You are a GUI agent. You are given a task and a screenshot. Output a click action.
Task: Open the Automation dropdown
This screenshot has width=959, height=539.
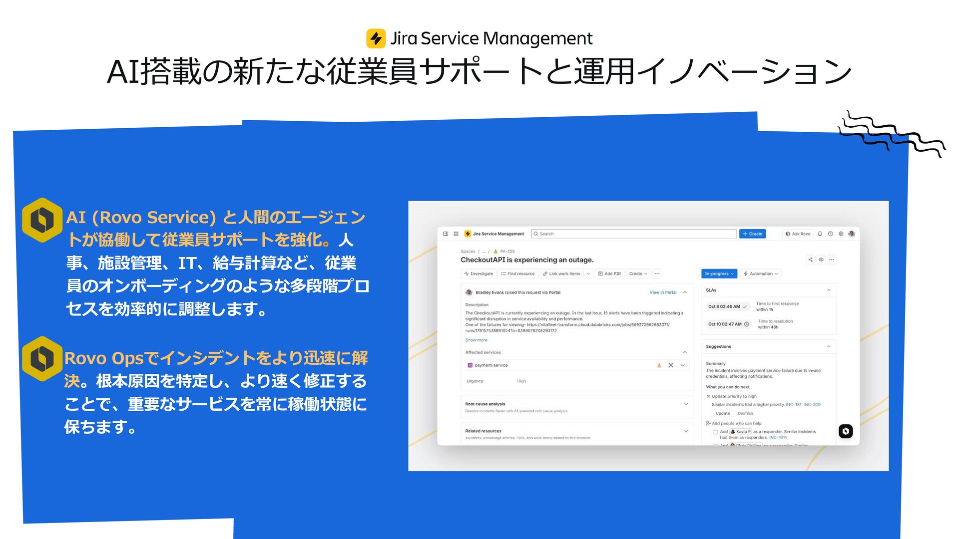click(x=761, y=273)
